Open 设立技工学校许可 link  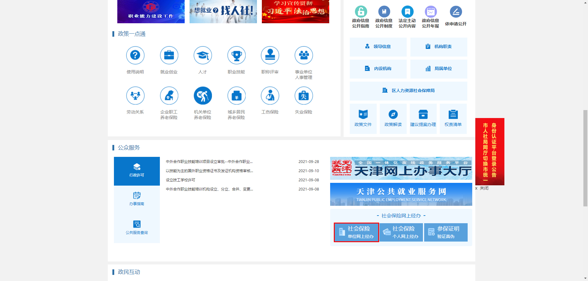point(180,180)
